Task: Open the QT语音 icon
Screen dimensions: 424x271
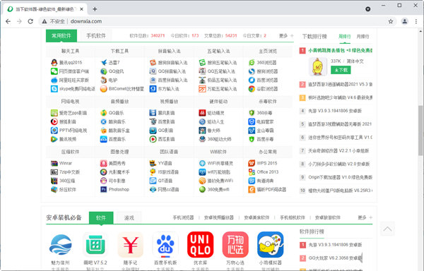Action: (x=153, y=181)
